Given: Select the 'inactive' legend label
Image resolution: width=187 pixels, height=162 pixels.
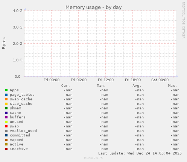Looking at the screenshot, I should 19,149.
